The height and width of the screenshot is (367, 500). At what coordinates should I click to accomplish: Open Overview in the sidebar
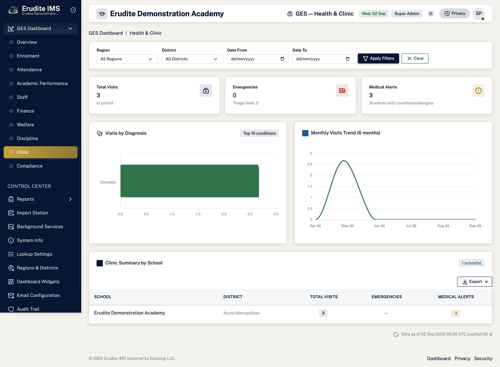(x=41, y=42)
